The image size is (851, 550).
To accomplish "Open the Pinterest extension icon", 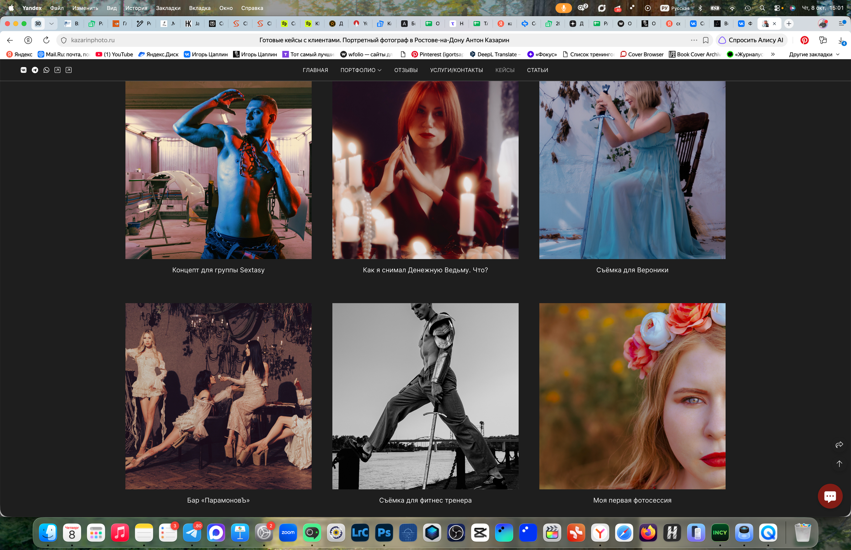I will pos(804,40).
